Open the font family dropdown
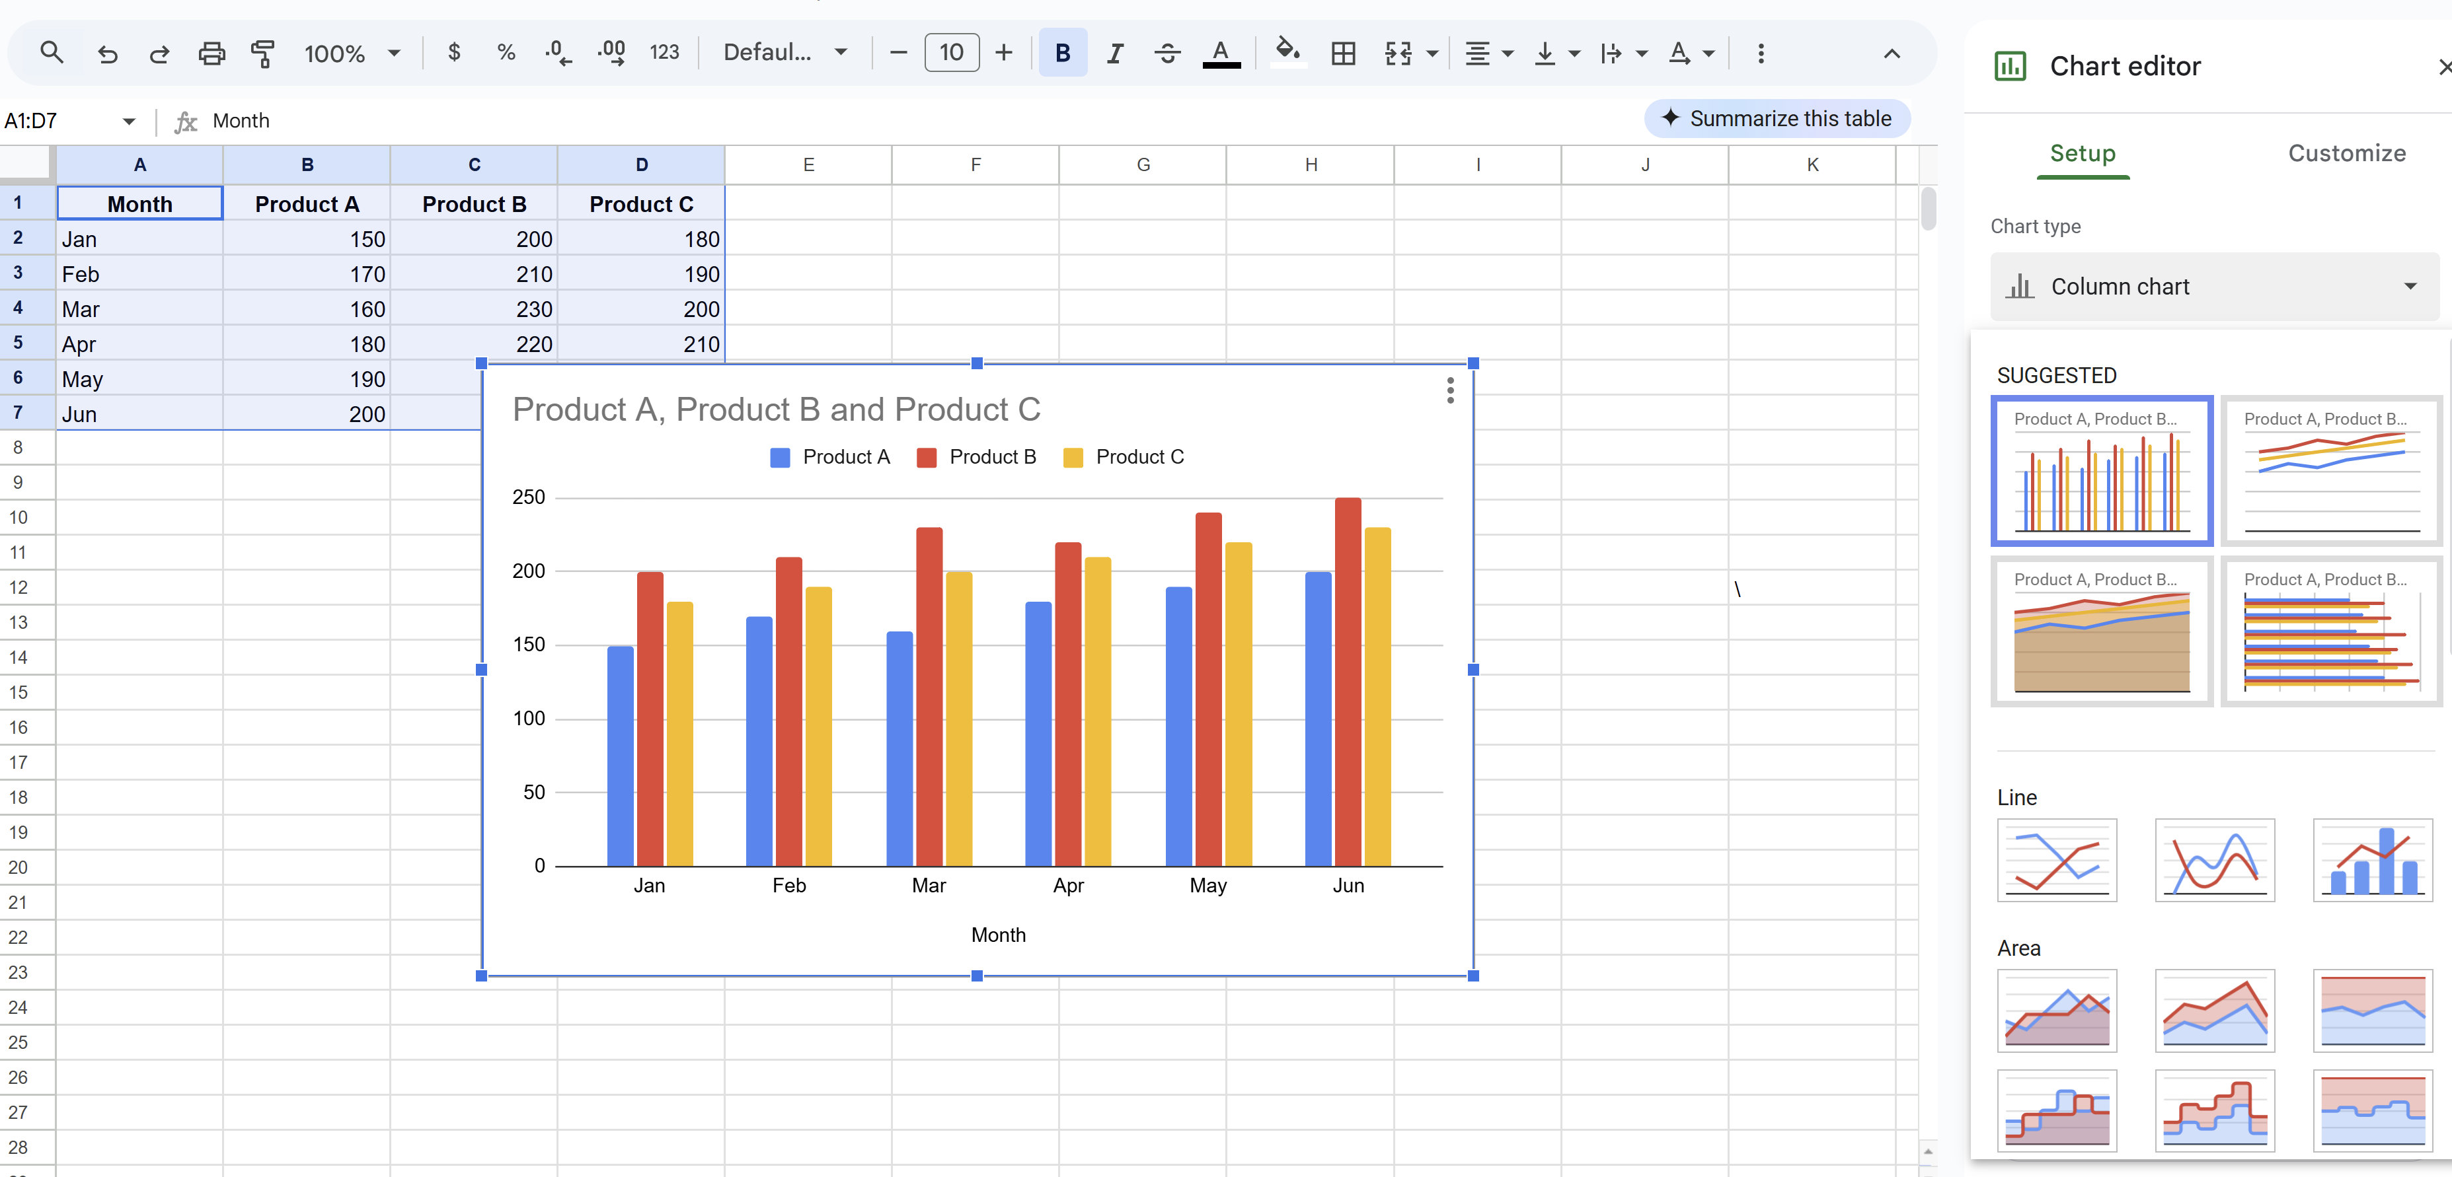The width and height of the screenshot is (2452, 1177). click(785, 52)
